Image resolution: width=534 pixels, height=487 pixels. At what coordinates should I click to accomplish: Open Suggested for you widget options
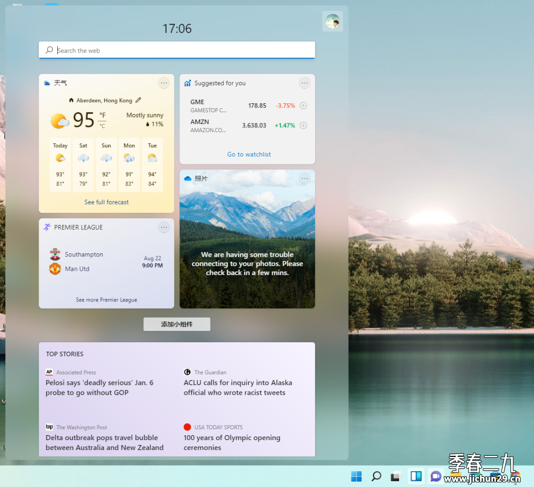[305, 83]
